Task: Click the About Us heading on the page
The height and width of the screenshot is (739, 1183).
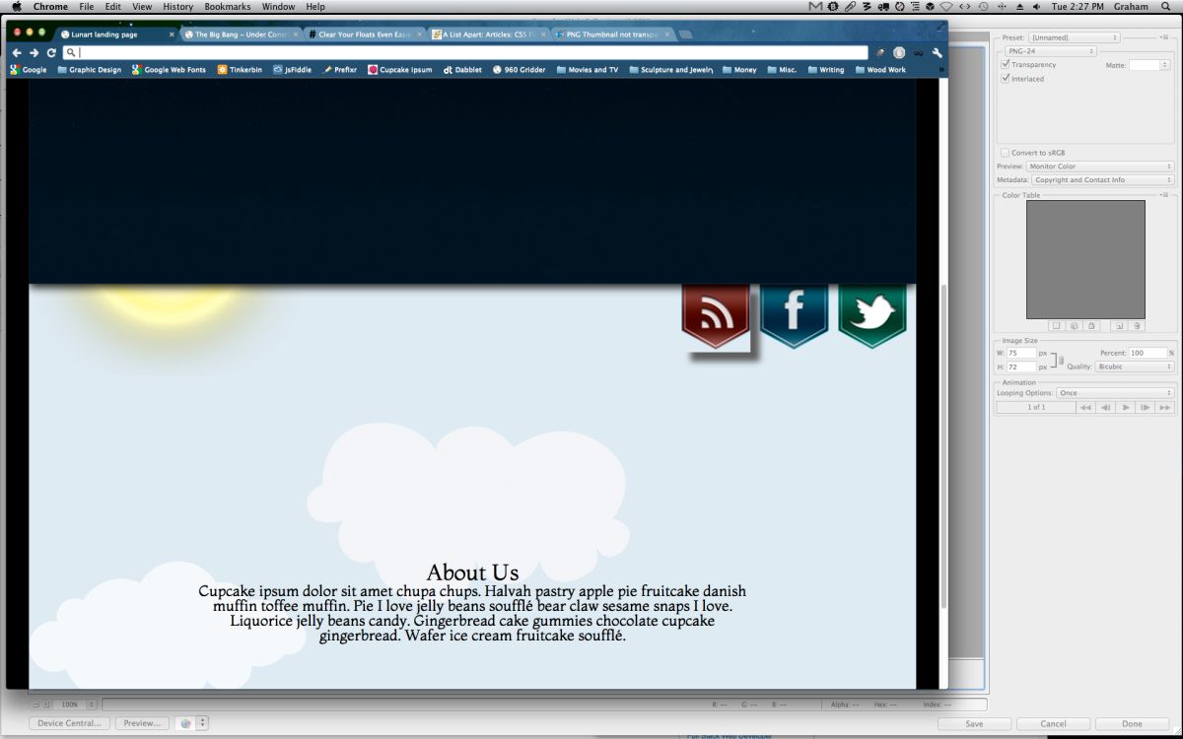Action: point(472,572)
